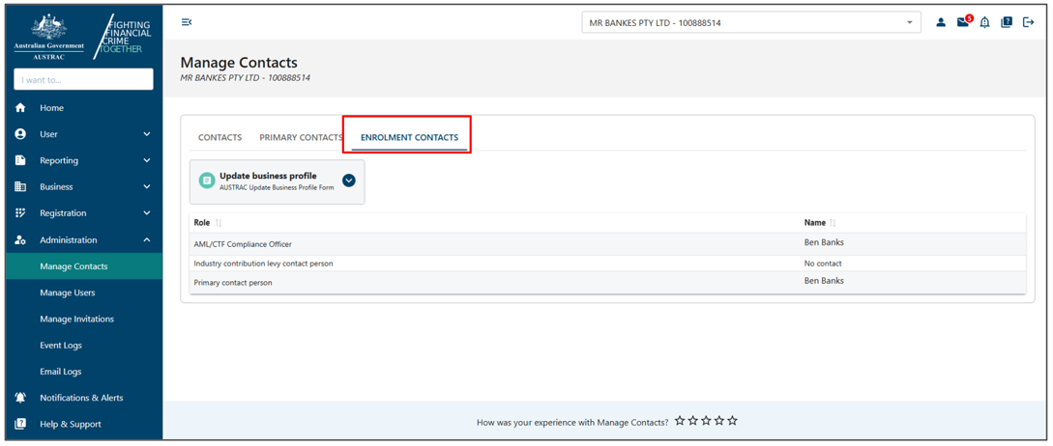Open the mail inbox icon with the red badge
Viewport: 1053px width, 446px height.
coord(964,22)
